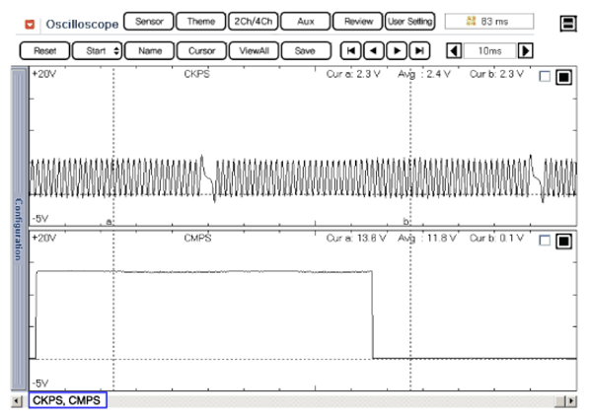Tick the empty checkbox on CKPS channel
This screenshot has height=420, width=589.
point(545,77)
